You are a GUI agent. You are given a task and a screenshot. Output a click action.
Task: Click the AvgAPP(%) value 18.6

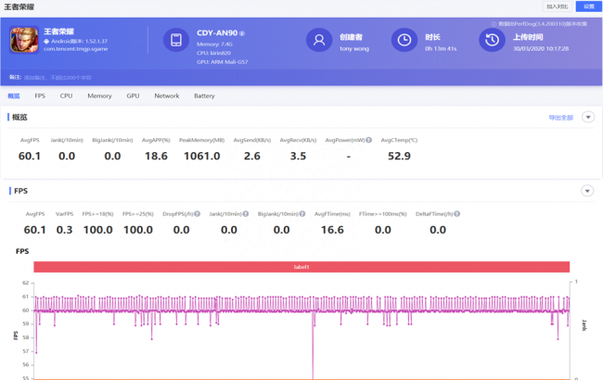tap(156, 156)
